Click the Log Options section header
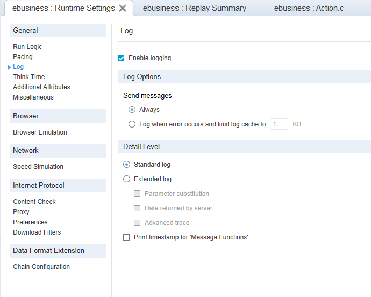This screenshot has width=371, height=297. click(244, 77)
